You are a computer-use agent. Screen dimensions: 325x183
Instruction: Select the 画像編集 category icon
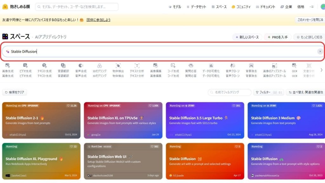pyautogui.click(x=156, y=66)
